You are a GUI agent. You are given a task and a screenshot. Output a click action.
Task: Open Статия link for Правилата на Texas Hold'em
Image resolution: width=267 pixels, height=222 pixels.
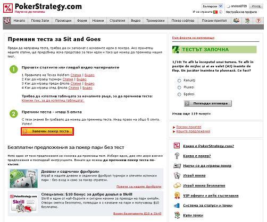(76, 75)
